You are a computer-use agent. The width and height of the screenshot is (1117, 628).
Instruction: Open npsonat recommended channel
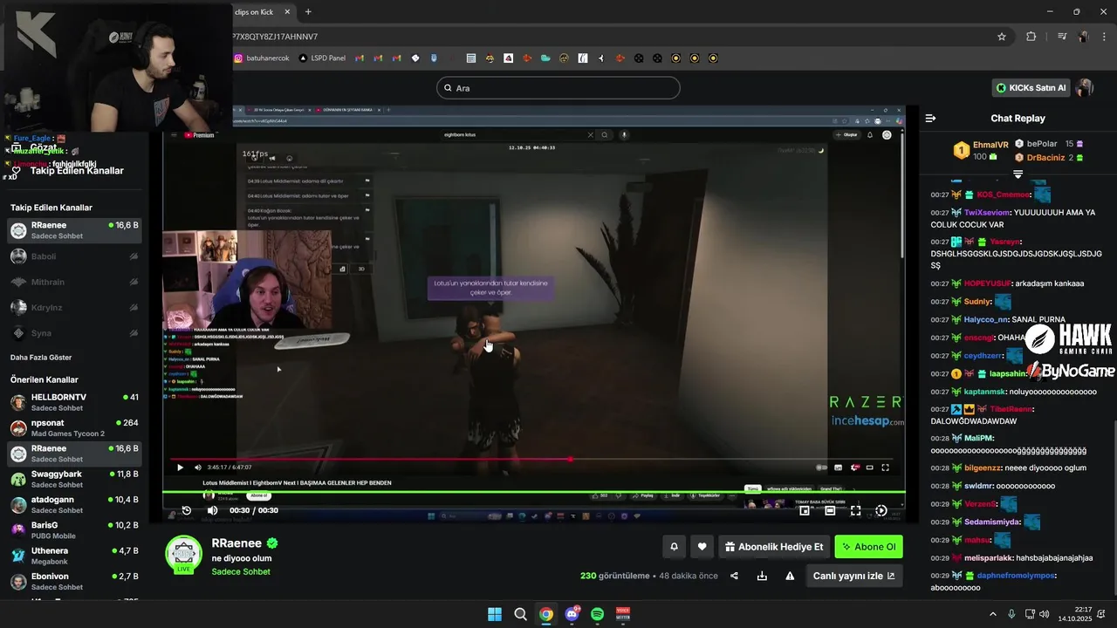coord(74,427)
